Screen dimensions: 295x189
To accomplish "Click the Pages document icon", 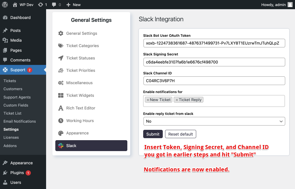I will 5,50.
